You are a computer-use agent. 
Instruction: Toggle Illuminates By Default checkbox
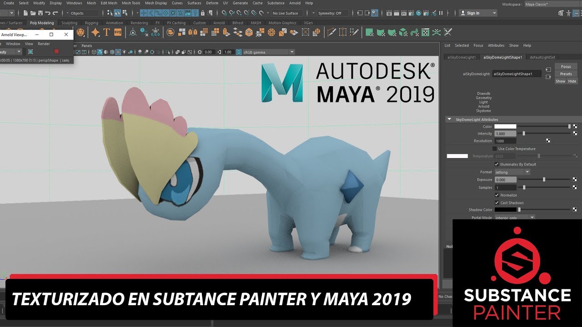[497, 164]
